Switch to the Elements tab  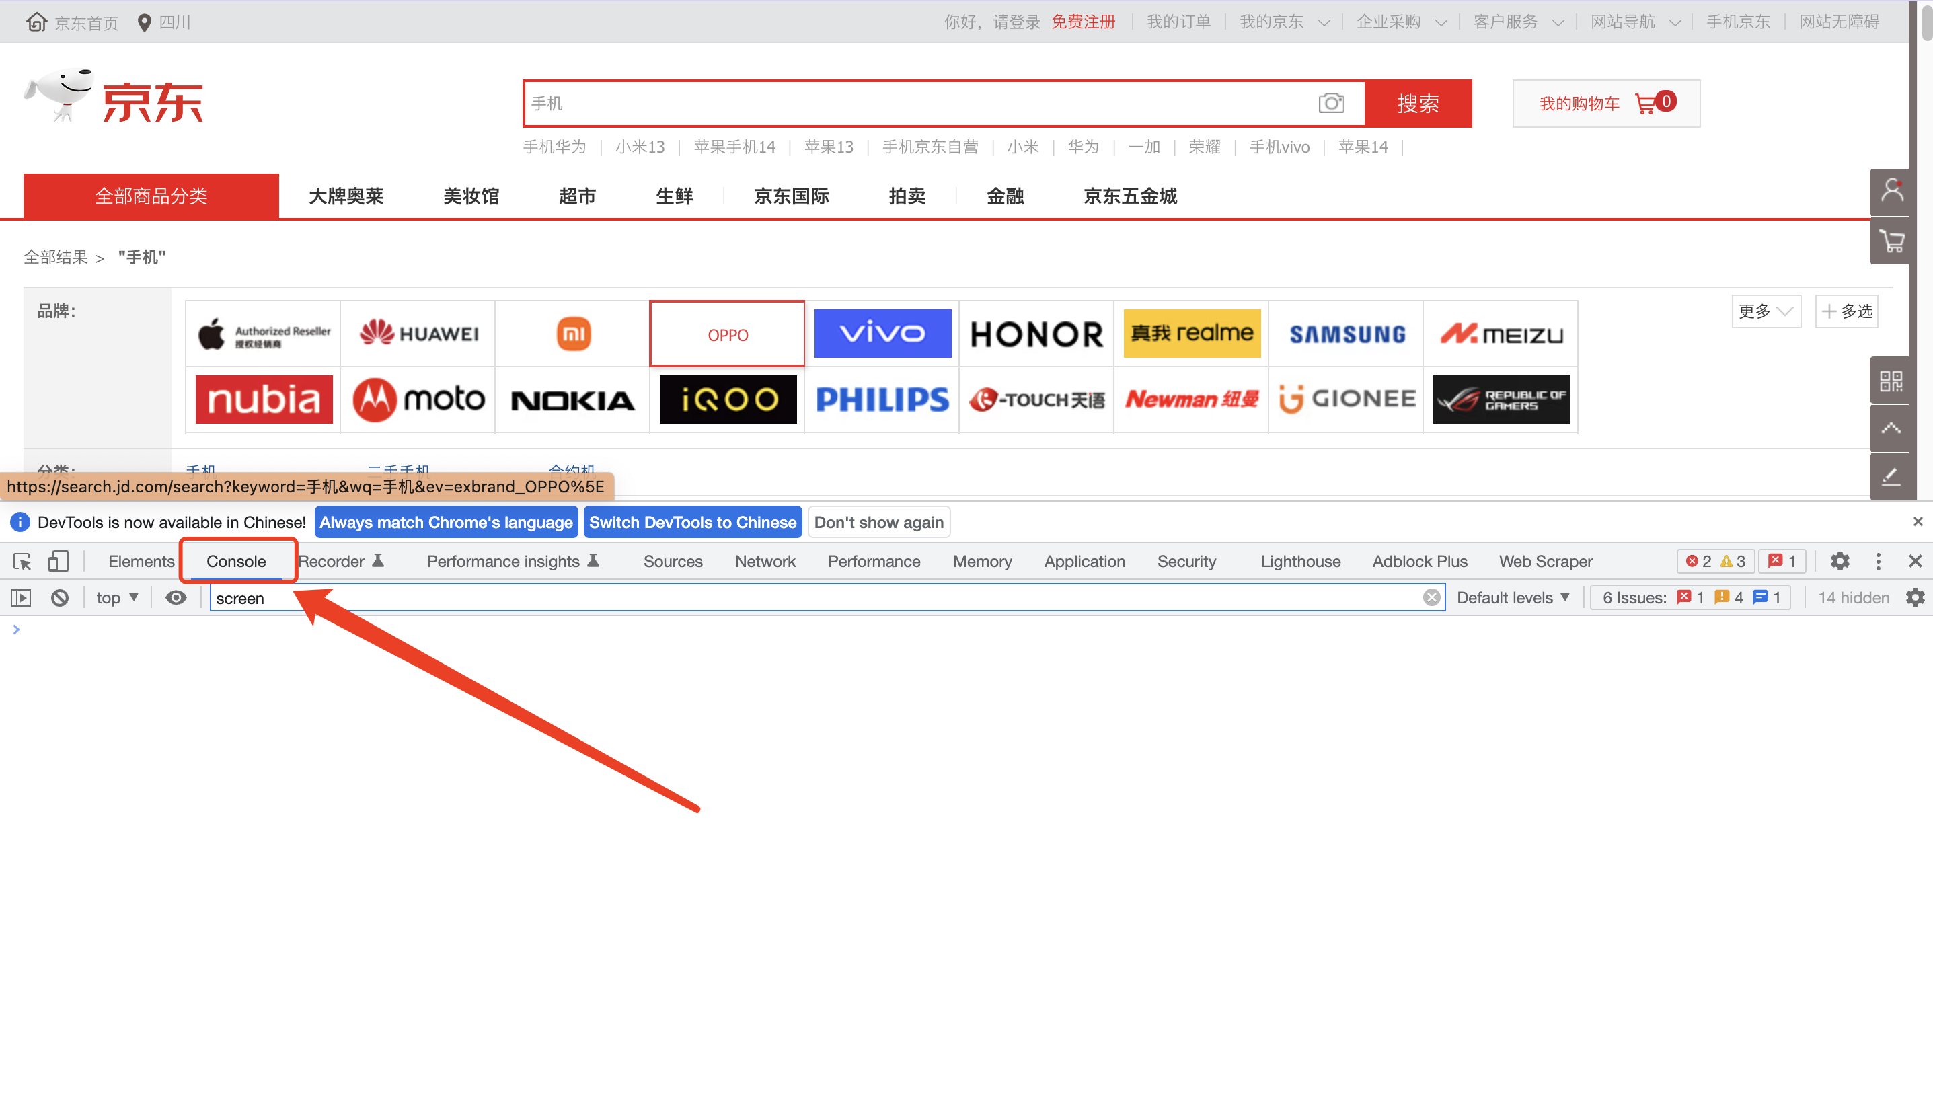tap(141, 562)
